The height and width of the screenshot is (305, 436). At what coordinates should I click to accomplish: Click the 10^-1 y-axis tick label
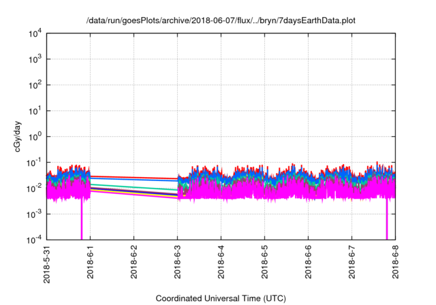(34, 163)
